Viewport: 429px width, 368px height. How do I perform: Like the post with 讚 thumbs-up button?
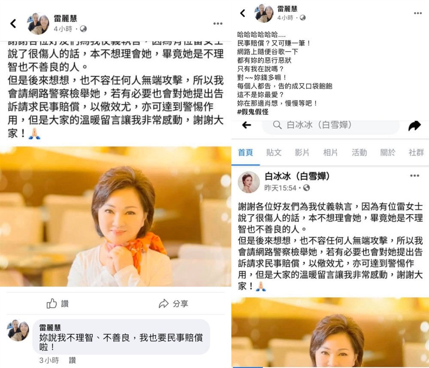tap(57, 303)
